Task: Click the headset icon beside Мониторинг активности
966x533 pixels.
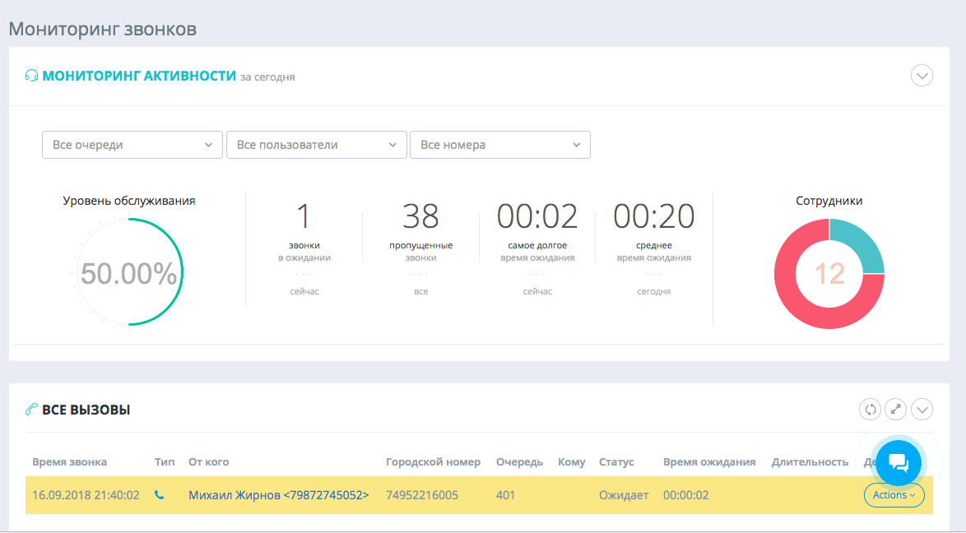Action: (x=31, y=76)
